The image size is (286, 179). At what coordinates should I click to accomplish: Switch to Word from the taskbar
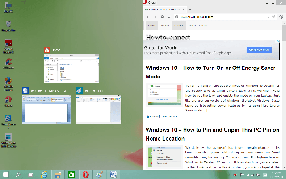[x=113, y=175]
